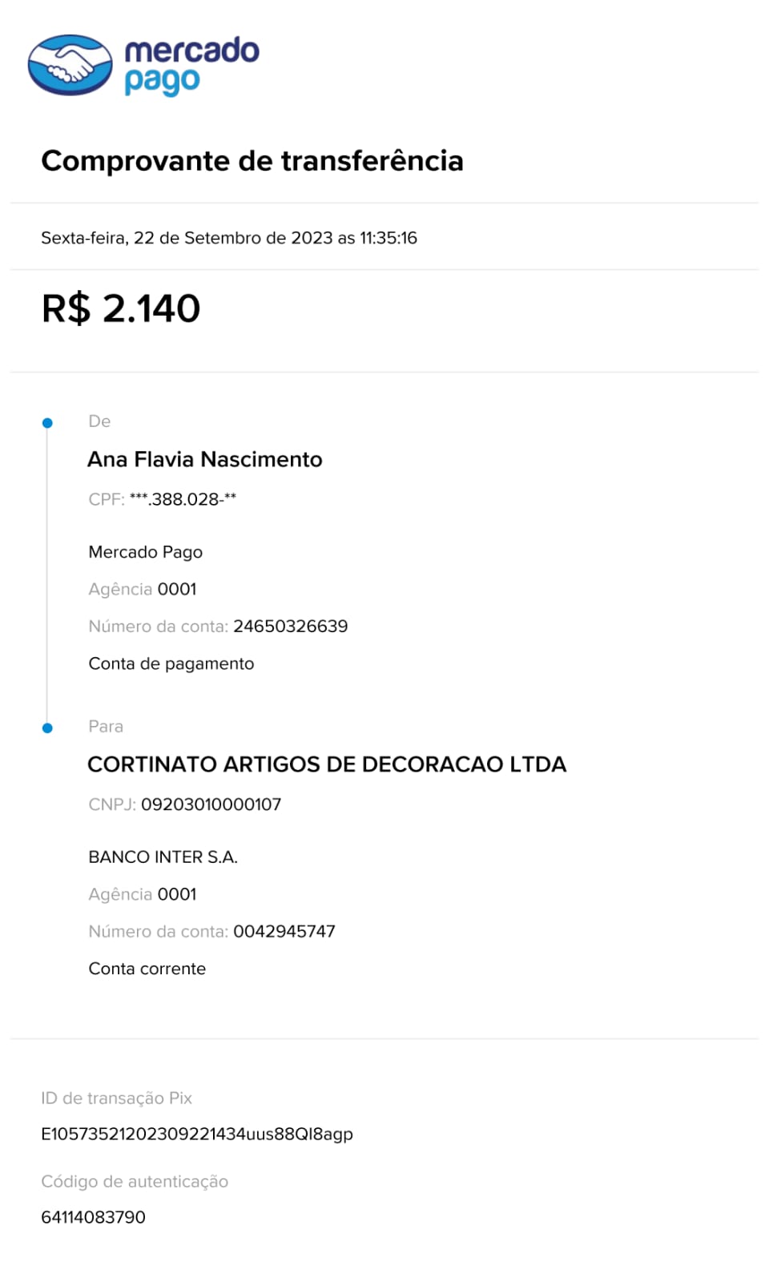
Task: Select recipient account number 0042945747
Action: point(284,931)
